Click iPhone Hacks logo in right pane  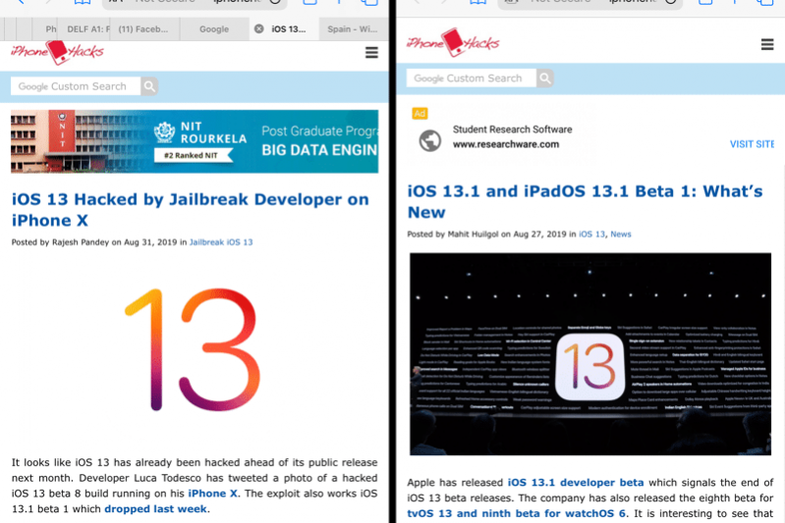coord(453,44)
